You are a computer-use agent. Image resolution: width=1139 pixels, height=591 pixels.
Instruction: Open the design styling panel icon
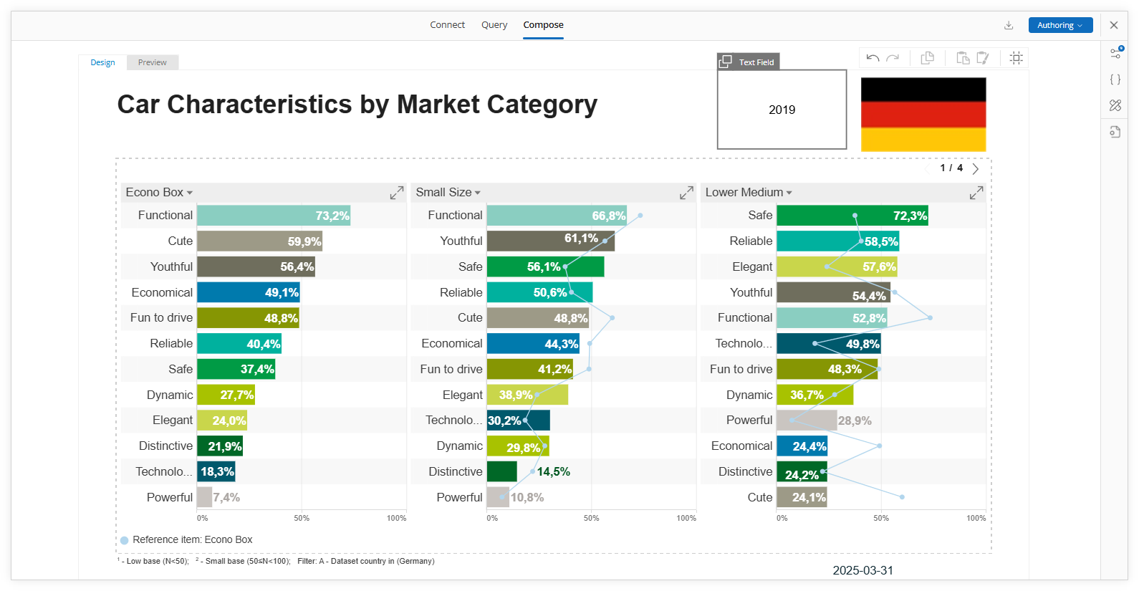[x=1115, y=105]
